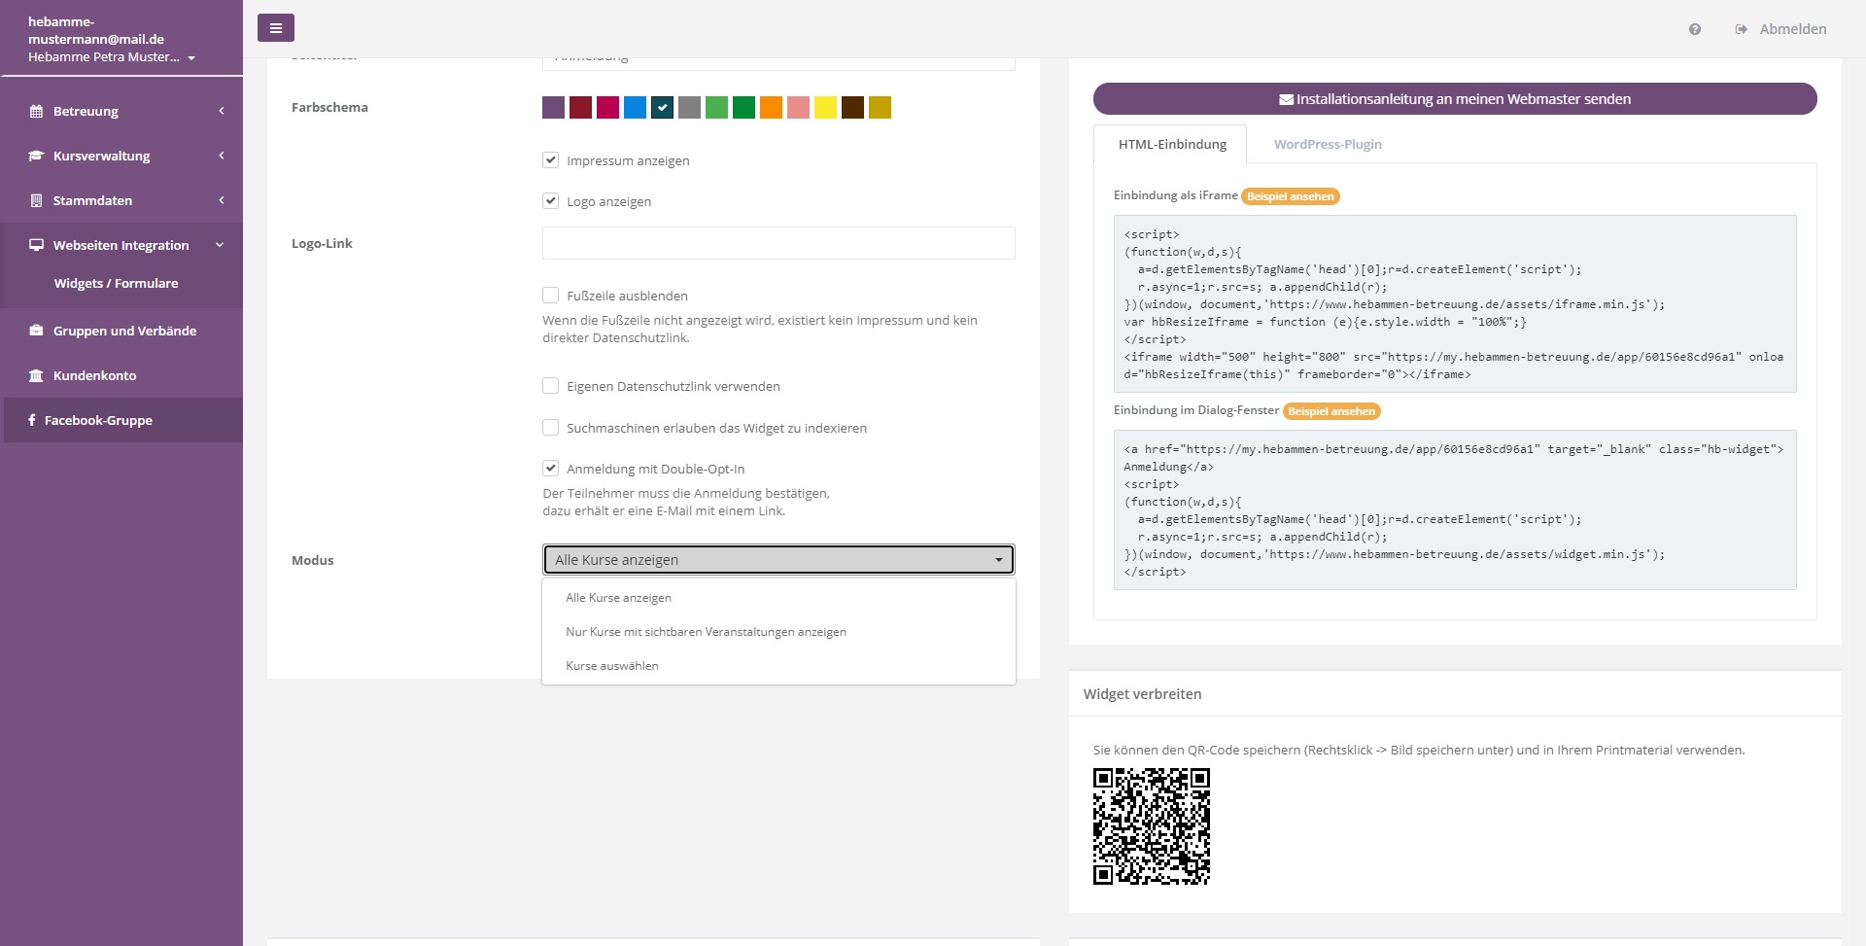Choose 'Nur Kurse mit sichtbaren Veranstaltungen anzeigen'
This screenshot has width=1866, height=946.
pos(706,632)
